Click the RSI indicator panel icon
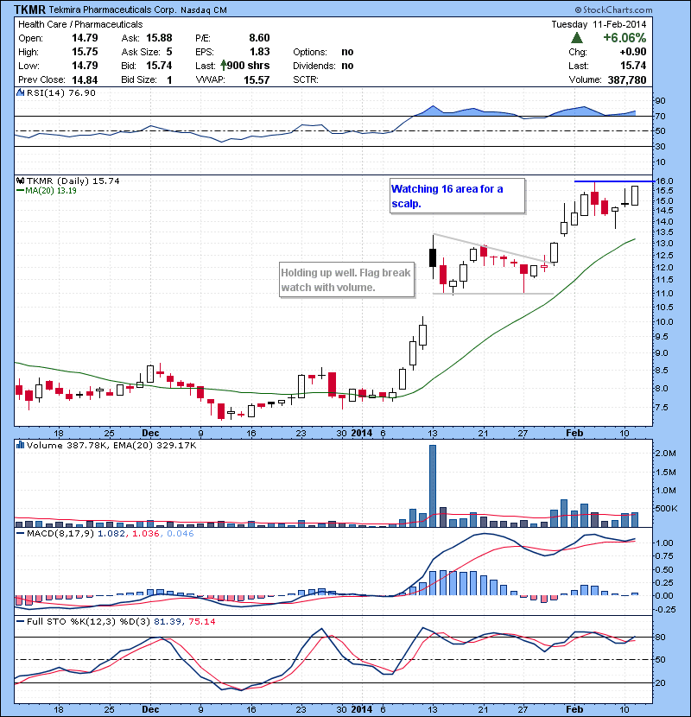Image resolution: width=691 pixels, height=717 pixels. [x=20, y=92]
